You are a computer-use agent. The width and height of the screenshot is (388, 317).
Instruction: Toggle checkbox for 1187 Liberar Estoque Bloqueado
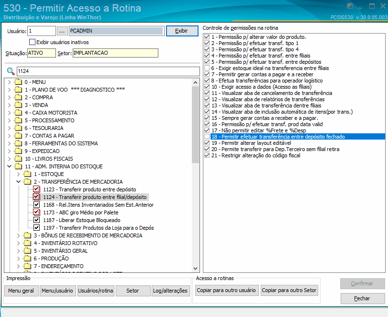(36, 220)
